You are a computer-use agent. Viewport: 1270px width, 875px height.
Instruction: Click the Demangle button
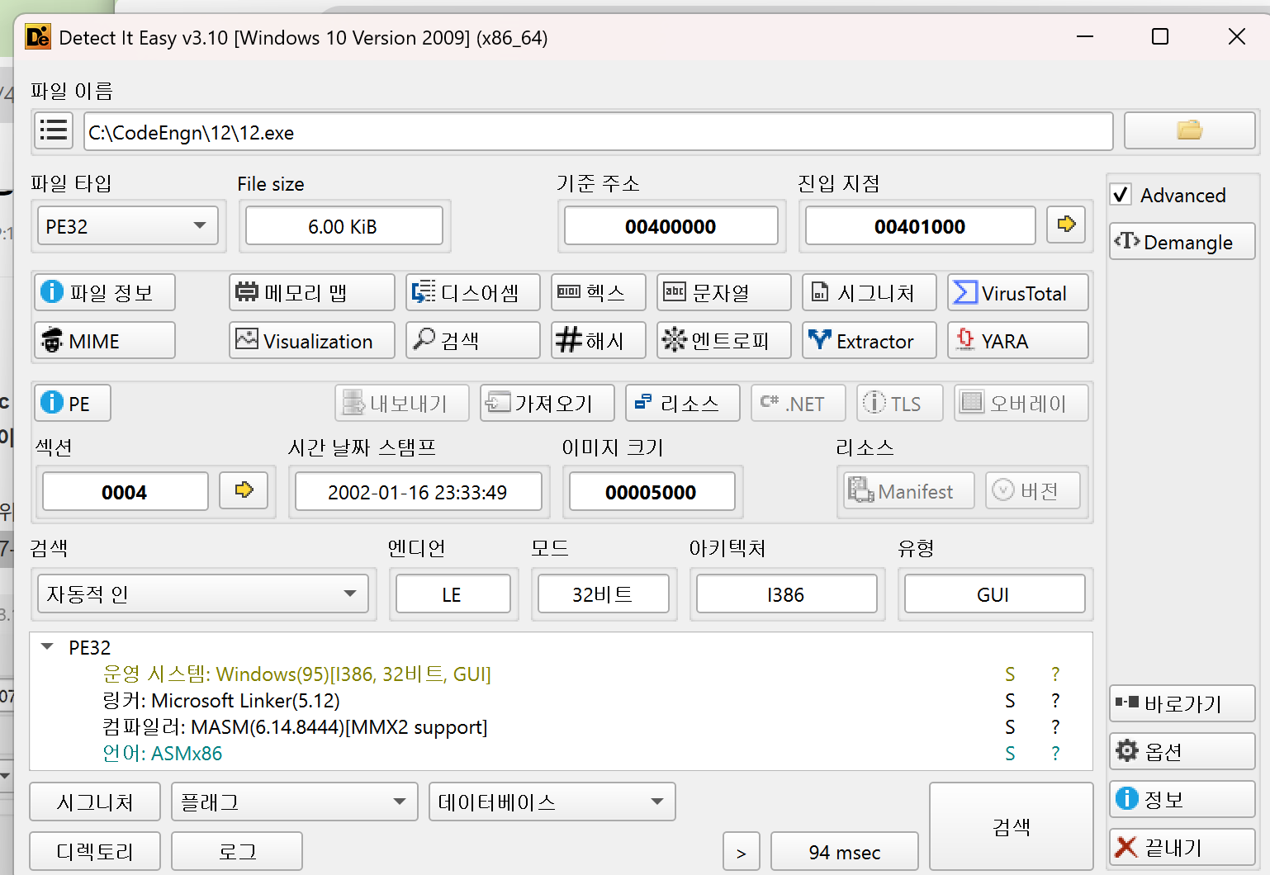[1182, 242]
